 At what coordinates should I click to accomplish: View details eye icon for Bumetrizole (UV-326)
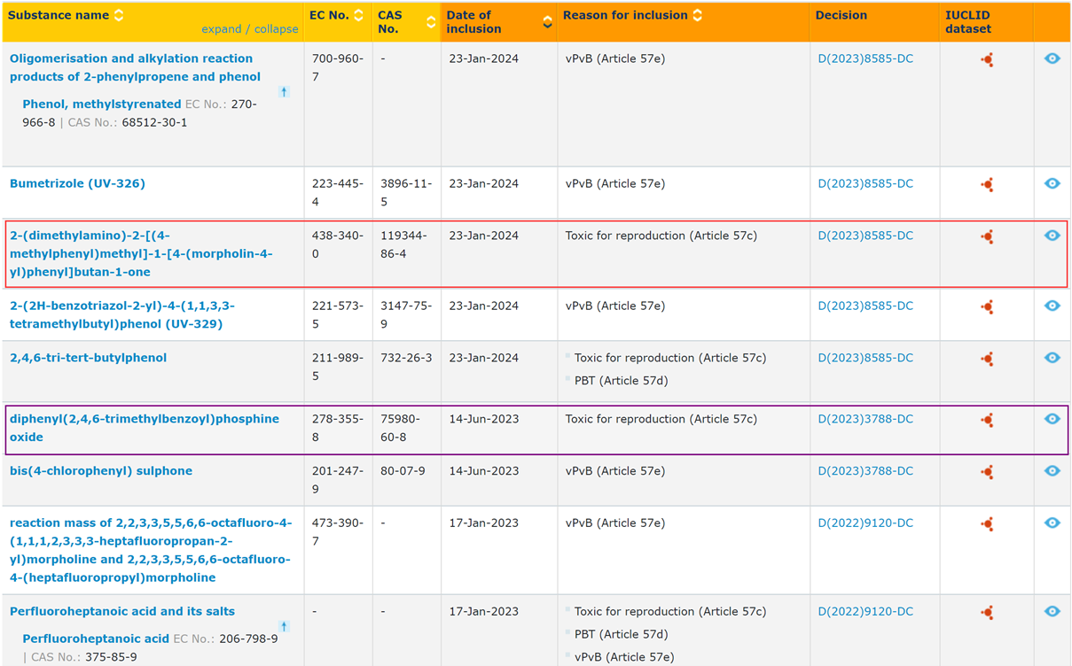pyautogui.click(x=1052, y=183)
